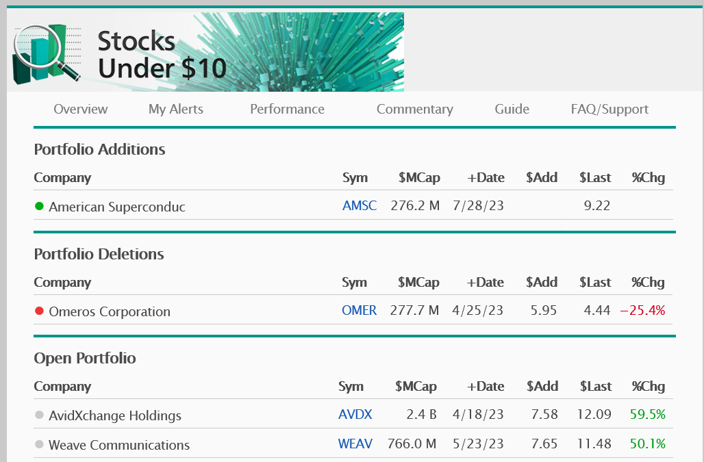Click the %Chg header in Portfolio Deletions
The height and width of the screenshot is (462, 704).
pos(648,282)
